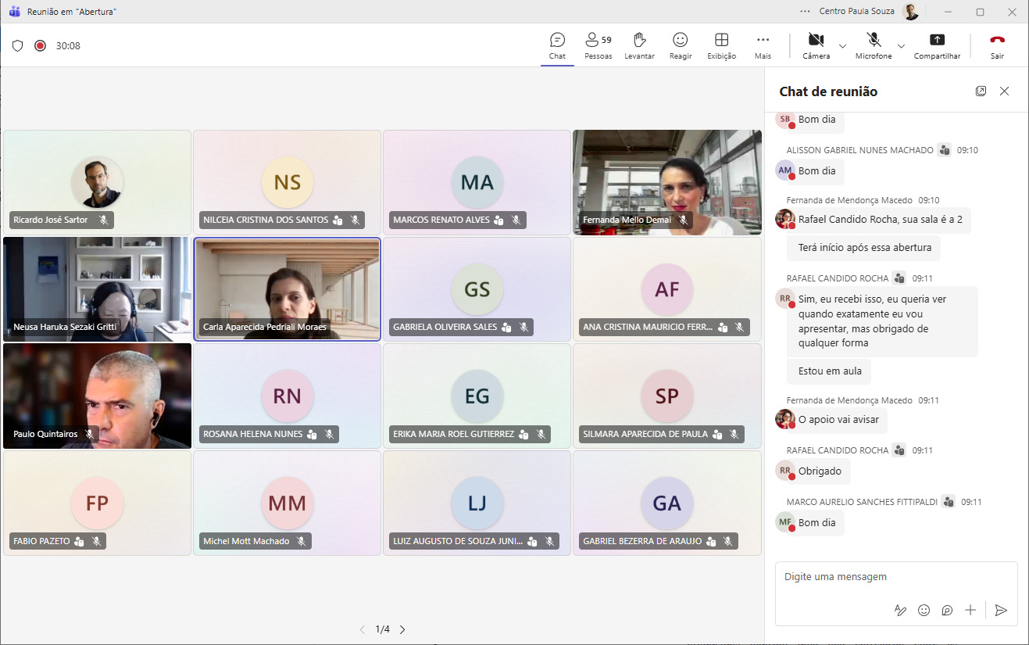Open the Reagir reactions menu

coord(680,45)
